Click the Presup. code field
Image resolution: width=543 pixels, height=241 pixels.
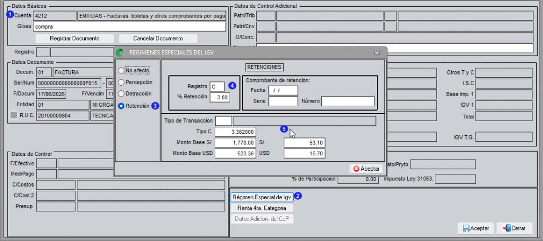[x=55, y=207]
